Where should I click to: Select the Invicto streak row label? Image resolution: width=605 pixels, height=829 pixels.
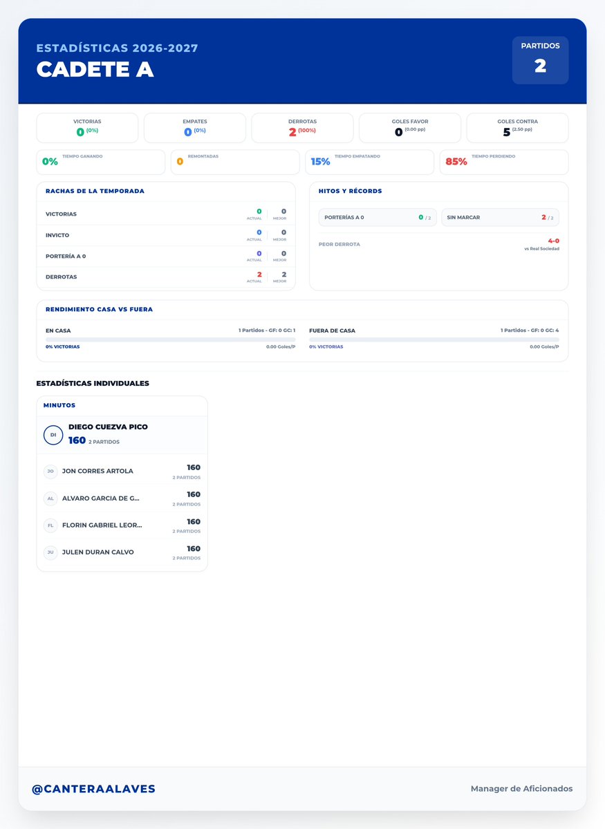click(57, 235)
